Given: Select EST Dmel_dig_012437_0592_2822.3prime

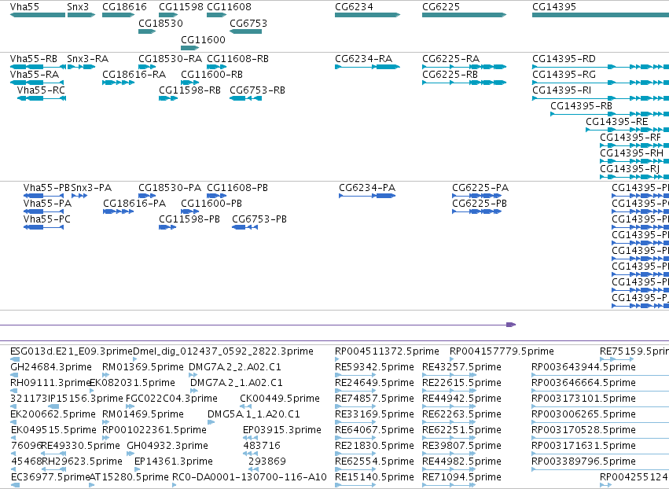Looking at the screenshot, I should coord(136,360).
